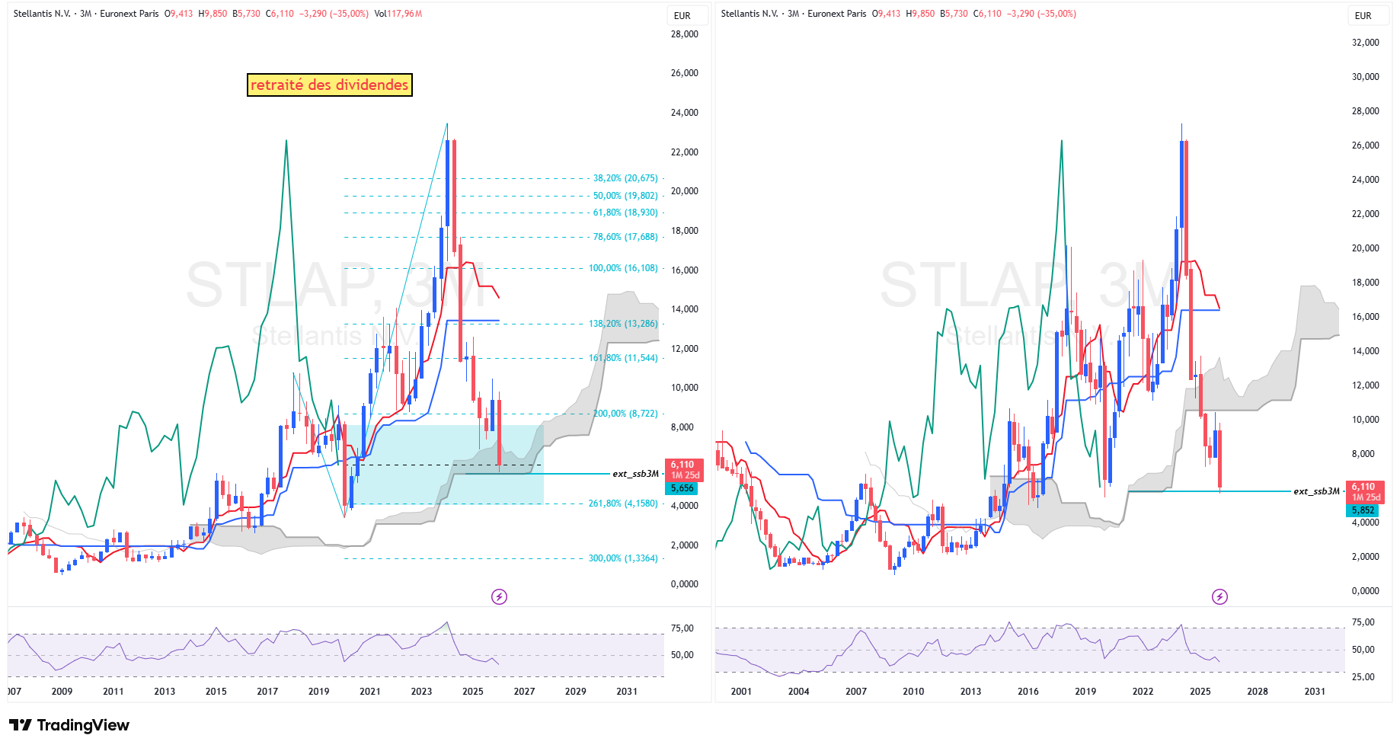Screen dimensions: 1400x748
Task: Click the Stellantis N.V. symbol title on the right chart
Action: 750,14
